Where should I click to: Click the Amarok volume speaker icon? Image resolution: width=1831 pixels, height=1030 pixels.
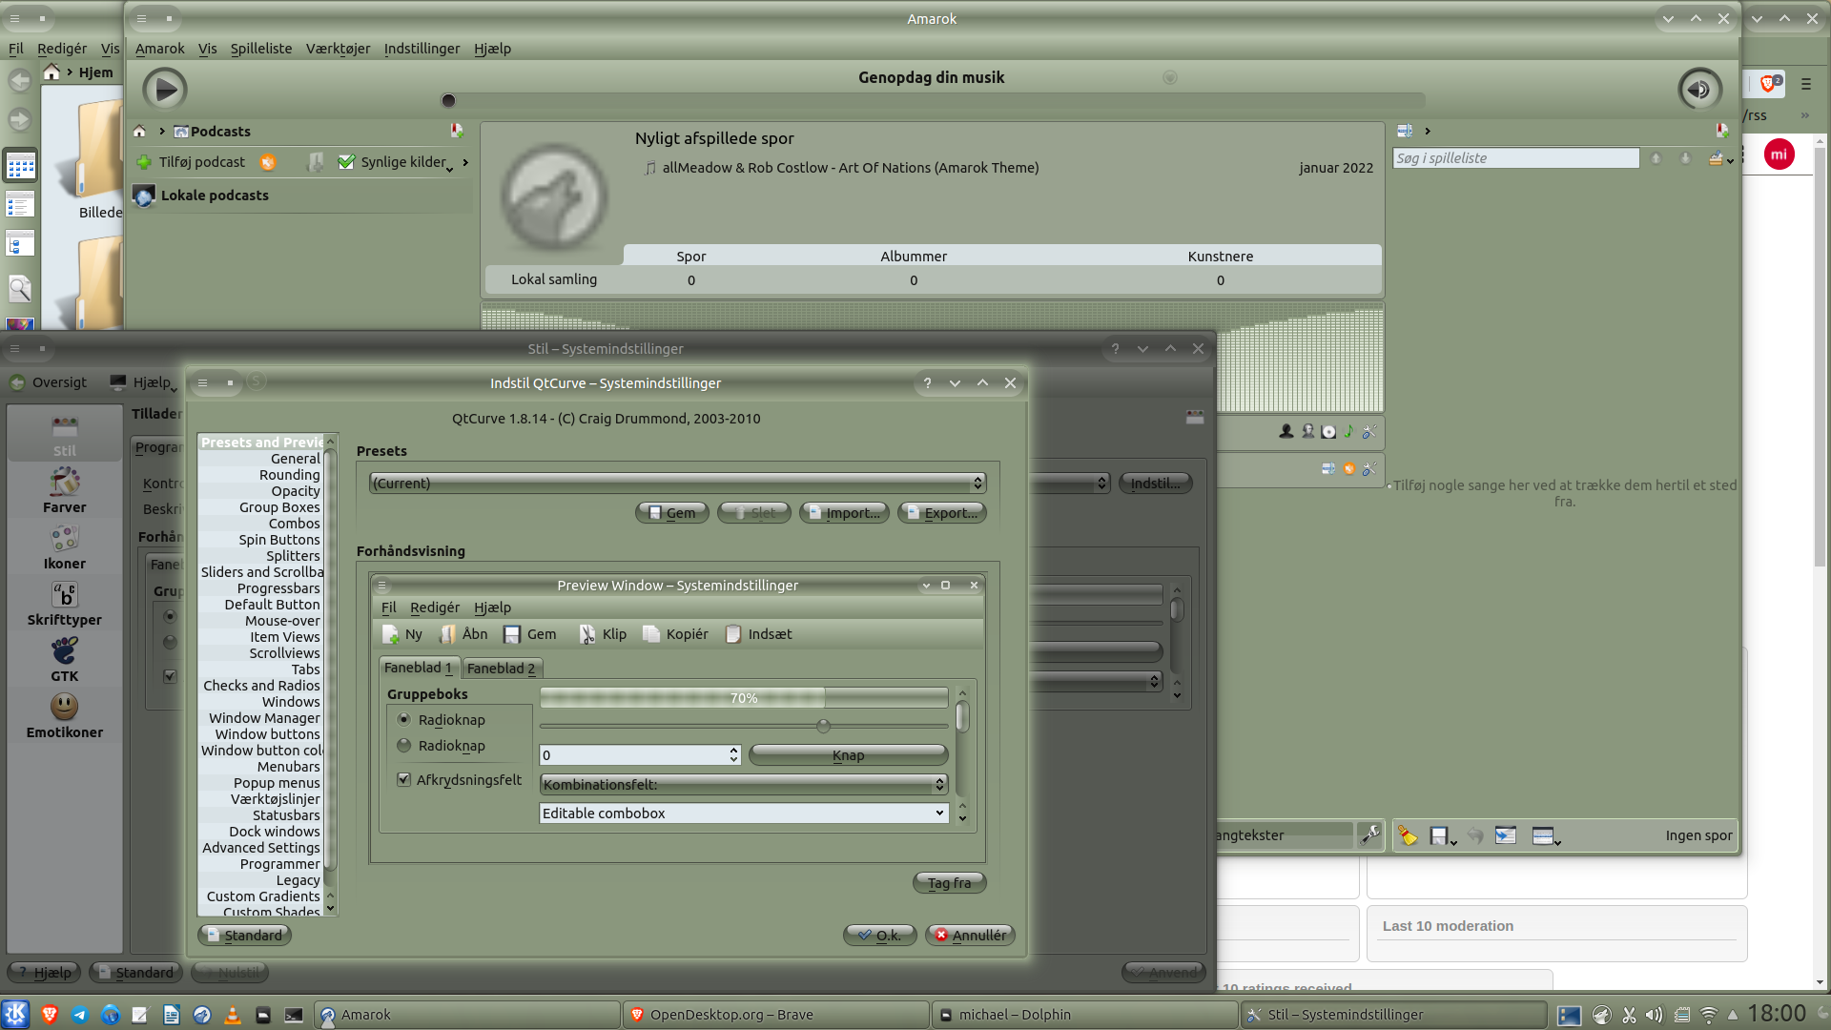tap(1699, 90)
